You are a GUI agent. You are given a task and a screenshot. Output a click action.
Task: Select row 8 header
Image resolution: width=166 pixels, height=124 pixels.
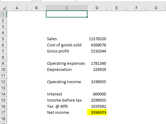pyautogui.click(x=3, y=57)
